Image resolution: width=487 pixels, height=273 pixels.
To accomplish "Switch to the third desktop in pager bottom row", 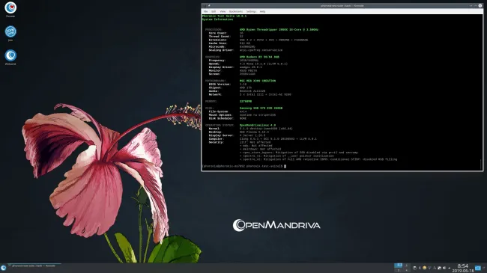I will [x=398, y=270].
